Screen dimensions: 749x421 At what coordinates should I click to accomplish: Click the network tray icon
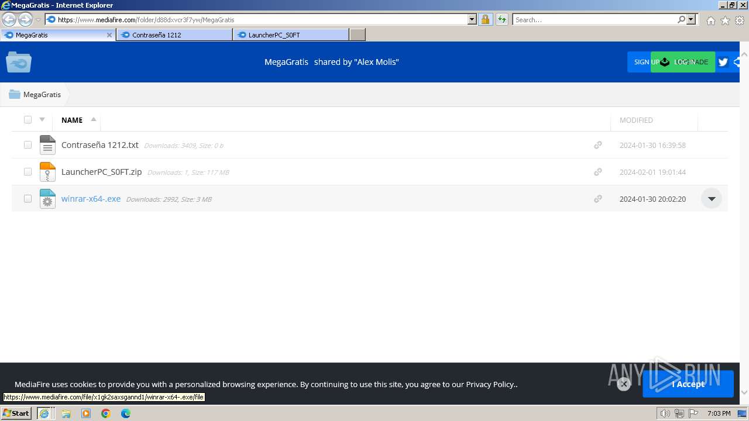(x=679, y=413)
